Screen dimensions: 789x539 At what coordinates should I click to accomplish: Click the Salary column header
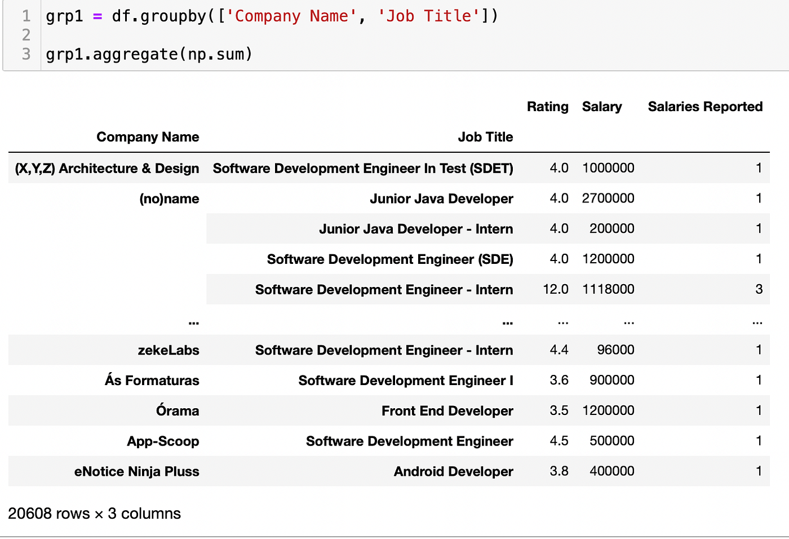[x=601, y=107]
